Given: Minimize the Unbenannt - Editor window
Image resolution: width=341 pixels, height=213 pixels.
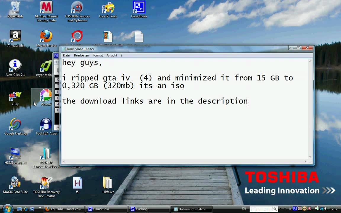Looking at the screenshot, I should (x=292, y=48).
